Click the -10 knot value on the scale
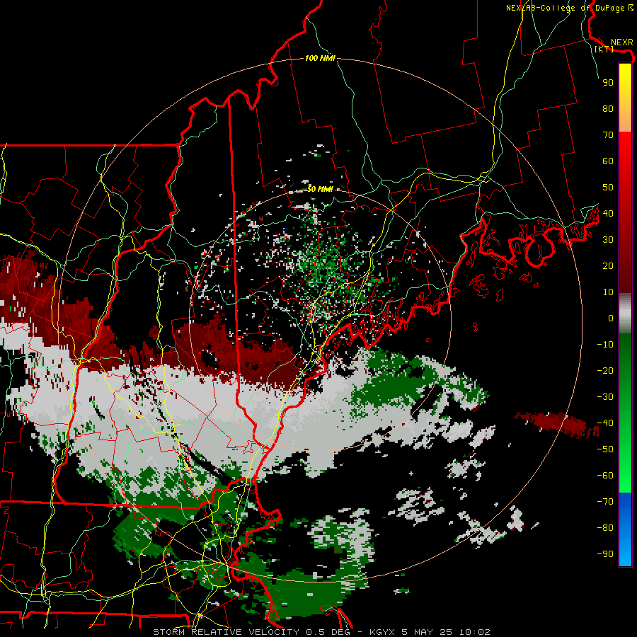The width and height of the screenshot is (637, 637). 605,345
